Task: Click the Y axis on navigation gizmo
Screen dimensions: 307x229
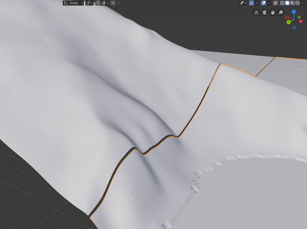Action: coord(289,22)
